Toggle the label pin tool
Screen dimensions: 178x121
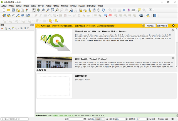pos(105,16)
